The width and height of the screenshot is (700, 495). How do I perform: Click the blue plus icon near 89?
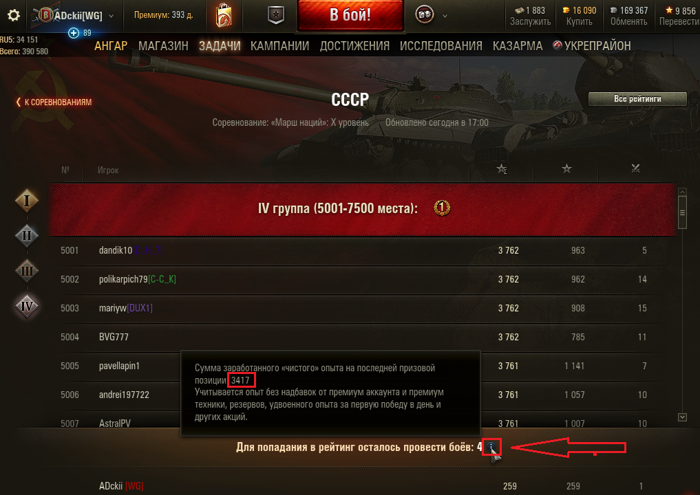pos(74,33)
